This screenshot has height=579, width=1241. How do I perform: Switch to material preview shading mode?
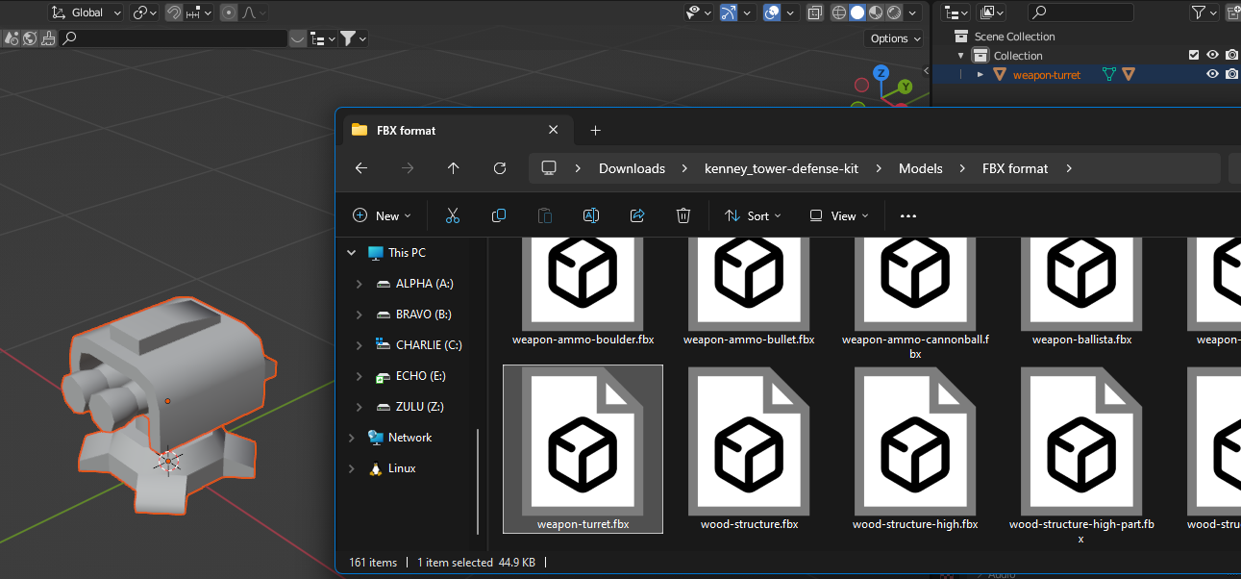click(876, 13)
